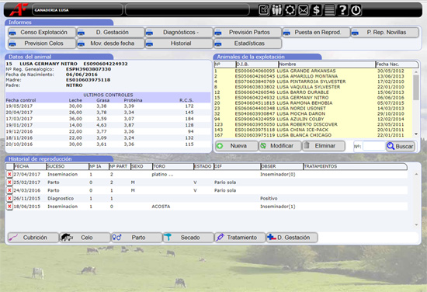Sort animals by Nombre column header
The width and height of the screenshot is (427, 292).
(327, 64)
